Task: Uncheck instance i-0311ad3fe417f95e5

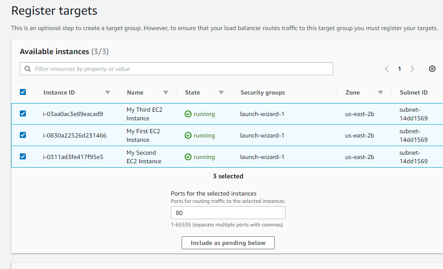Action: [x=23, y=156]
